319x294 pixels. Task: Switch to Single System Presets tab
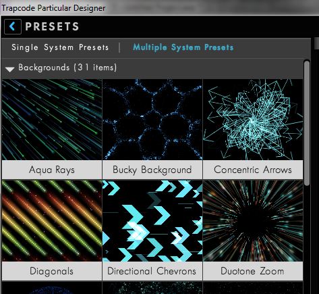point(60,47)
